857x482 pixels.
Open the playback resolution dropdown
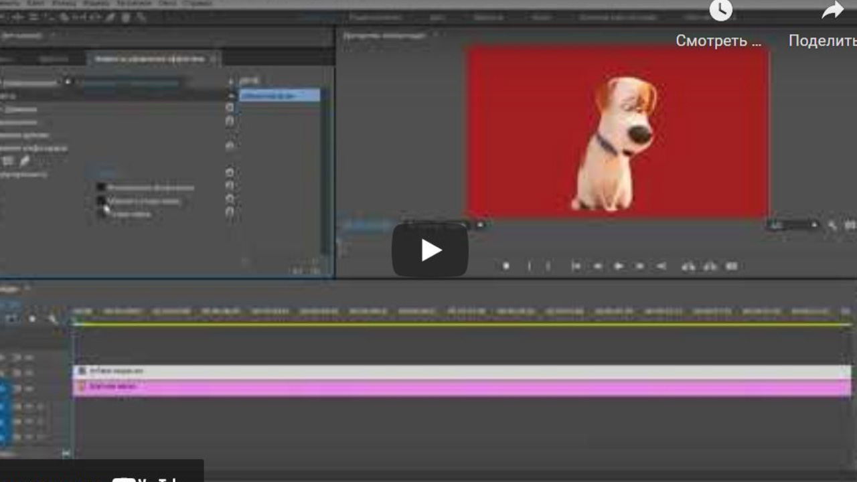pyautogui.click(x=793, y=226)
